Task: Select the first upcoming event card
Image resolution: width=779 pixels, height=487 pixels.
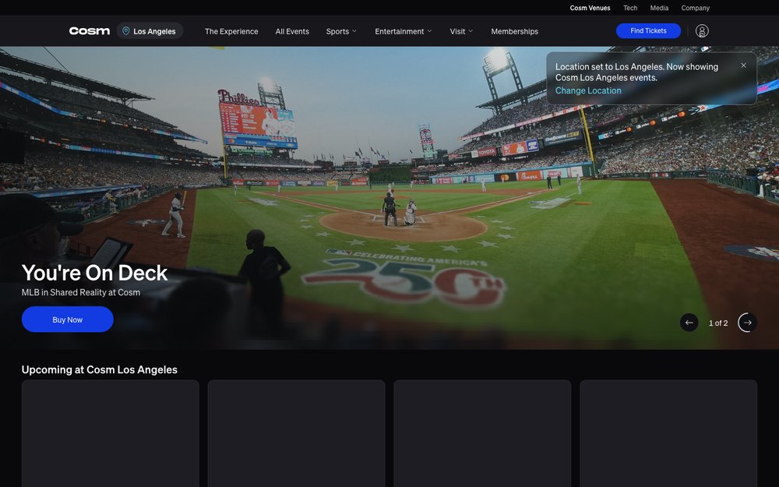Action: [x=111, y=433]
